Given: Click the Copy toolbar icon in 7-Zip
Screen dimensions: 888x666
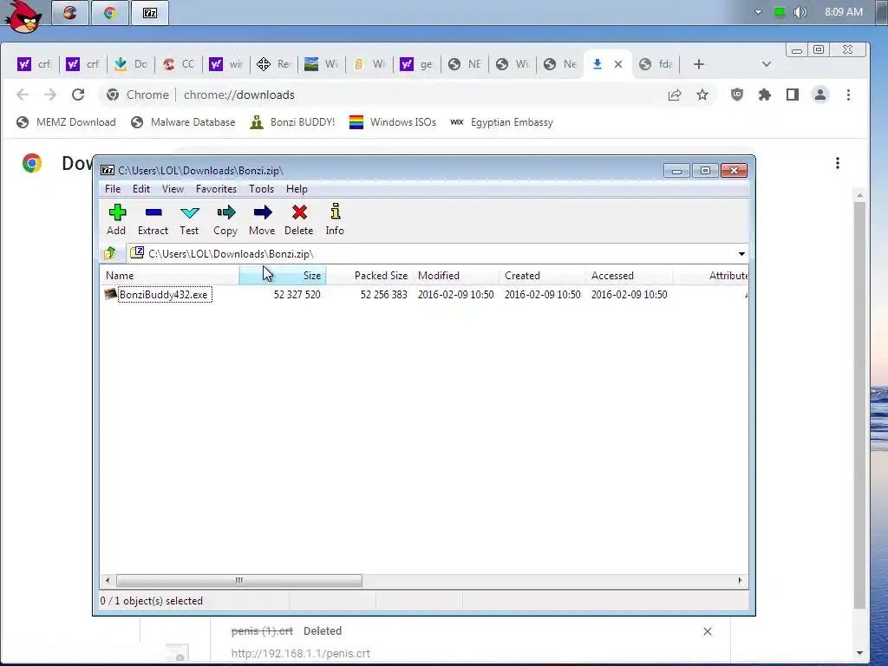Looking at the screenshot, I should (x=226, y=213).
